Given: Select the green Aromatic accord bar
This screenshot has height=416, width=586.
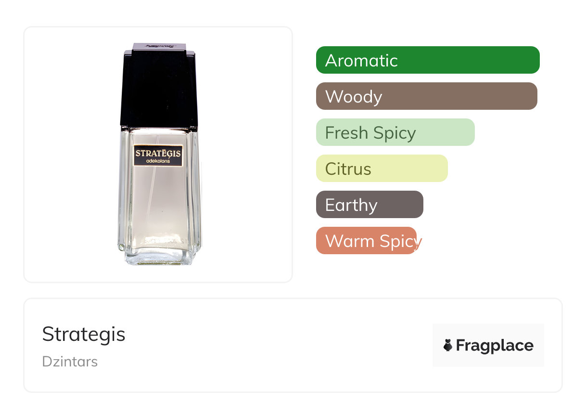Looking at the screenshot, I should [427, 60].
